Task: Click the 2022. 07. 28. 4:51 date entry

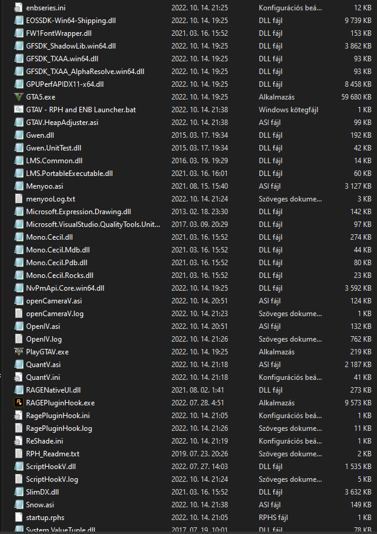Action: coord(198,403)
